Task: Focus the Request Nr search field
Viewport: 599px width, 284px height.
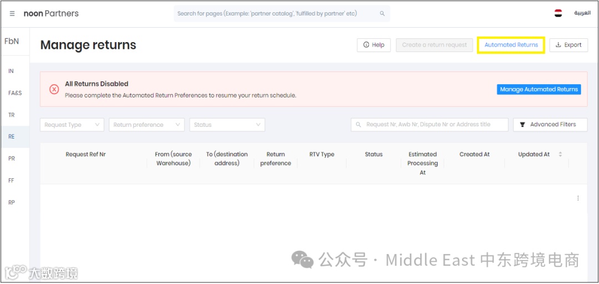Action: [429, 125]
